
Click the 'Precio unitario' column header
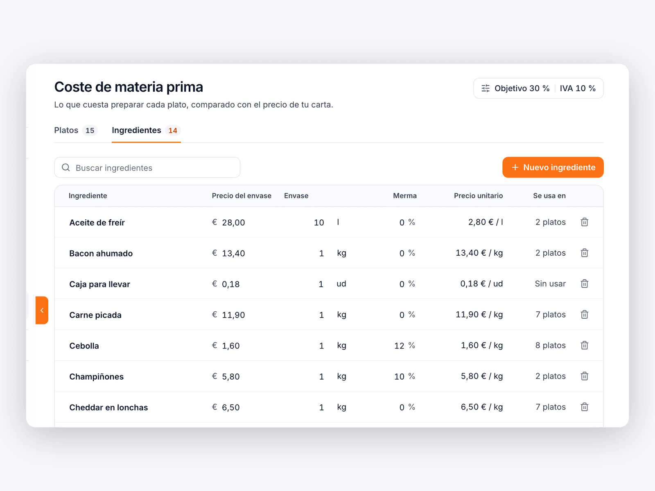478,196
